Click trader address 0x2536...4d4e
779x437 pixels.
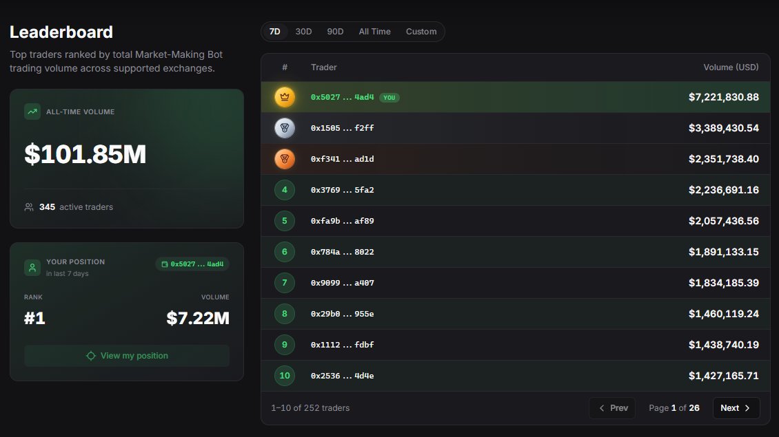pos(343,376)
